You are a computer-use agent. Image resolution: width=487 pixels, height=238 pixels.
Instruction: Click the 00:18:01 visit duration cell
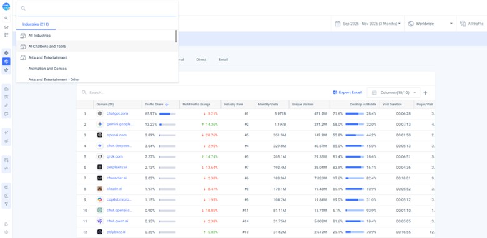click(403, 178)
